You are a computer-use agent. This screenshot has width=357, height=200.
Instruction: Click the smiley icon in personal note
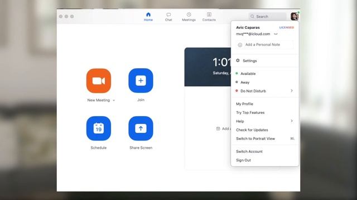pyautogui.click(x=240, y=45)
